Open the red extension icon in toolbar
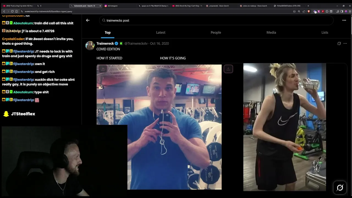 [323, 11]
